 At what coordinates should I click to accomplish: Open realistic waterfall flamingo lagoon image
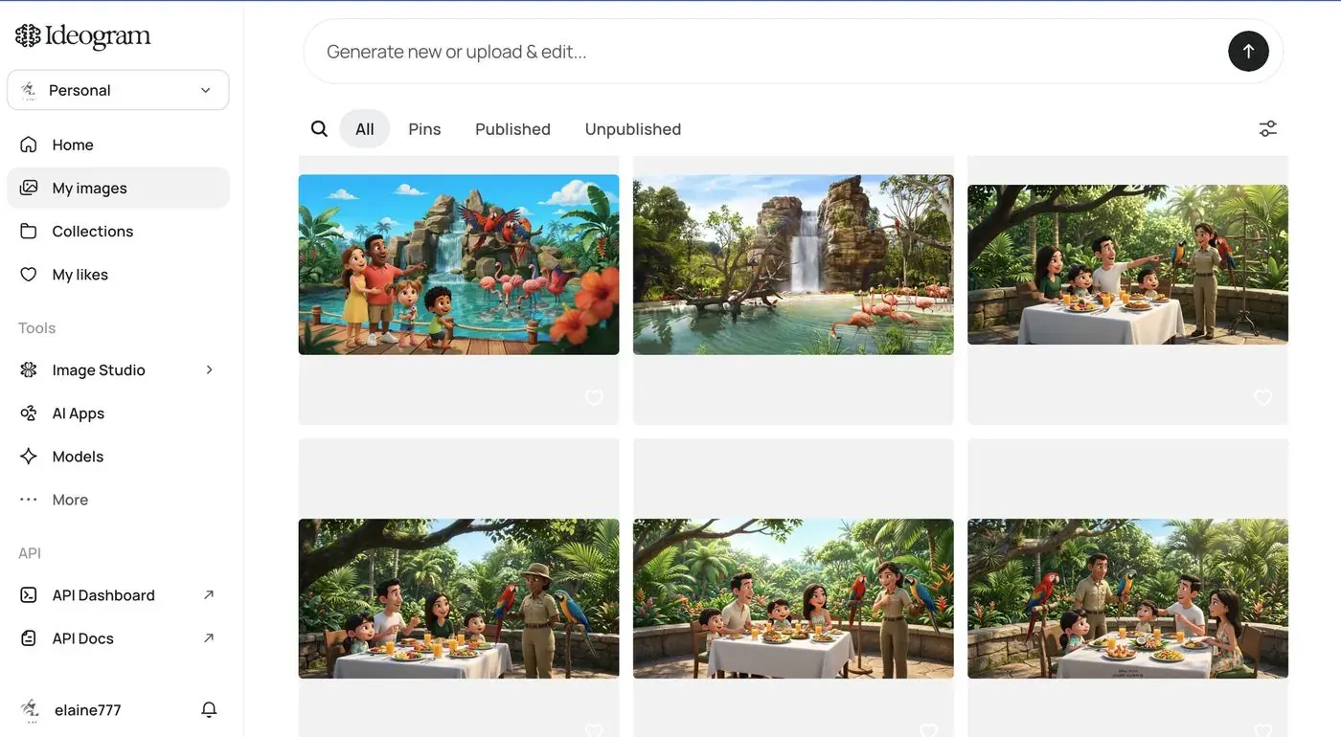coord(793,264)
